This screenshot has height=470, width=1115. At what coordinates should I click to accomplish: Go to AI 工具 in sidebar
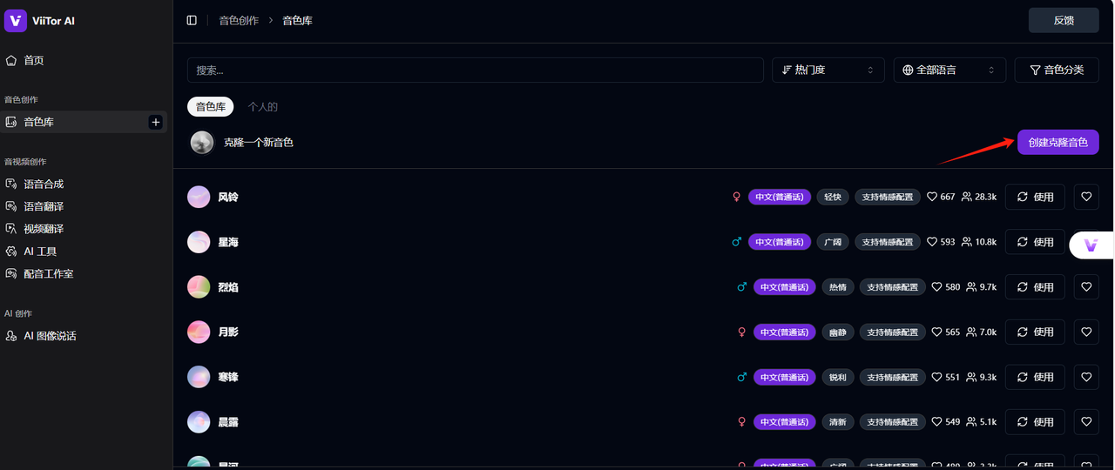[40, 252]
